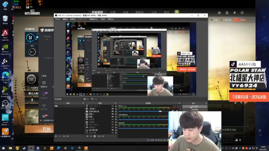
Task: Open source 属性 button above the docks
Action: tap(86, 99)
